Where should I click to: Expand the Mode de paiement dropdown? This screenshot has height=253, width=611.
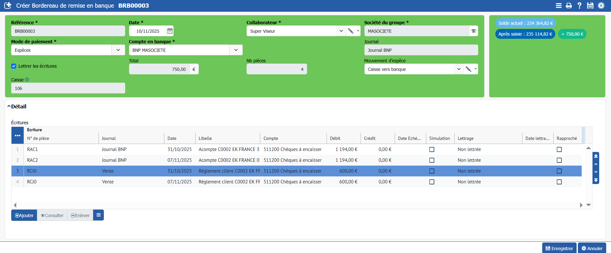[x=118, y=50]
